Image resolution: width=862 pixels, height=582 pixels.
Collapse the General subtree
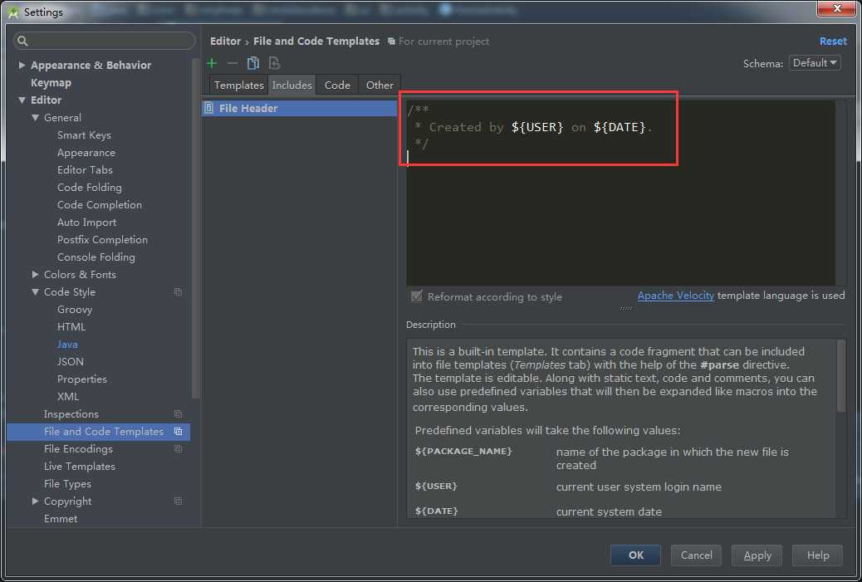35,118
